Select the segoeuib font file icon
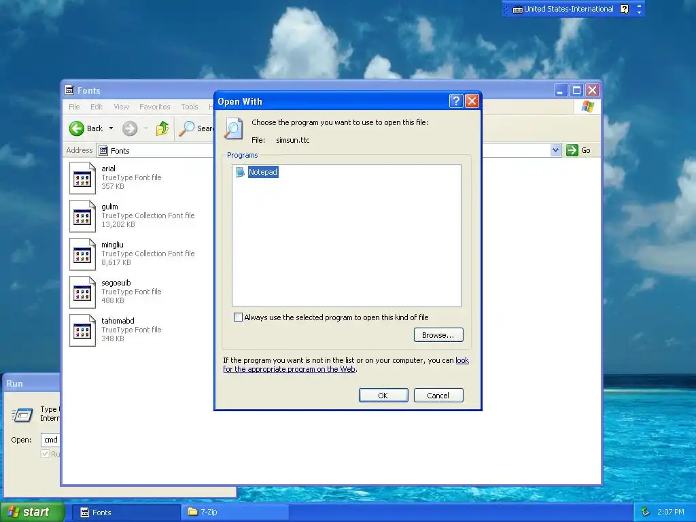Image resolution: width=696 pixels, height=522 pixels. click(82, 292)
